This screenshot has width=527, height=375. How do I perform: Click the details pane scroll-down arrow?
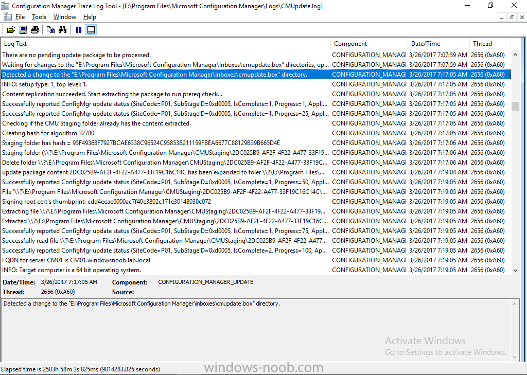point(514,357)
